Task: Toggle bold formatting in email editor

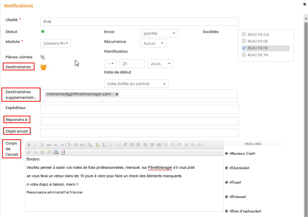Action: (x=29, y=145)
